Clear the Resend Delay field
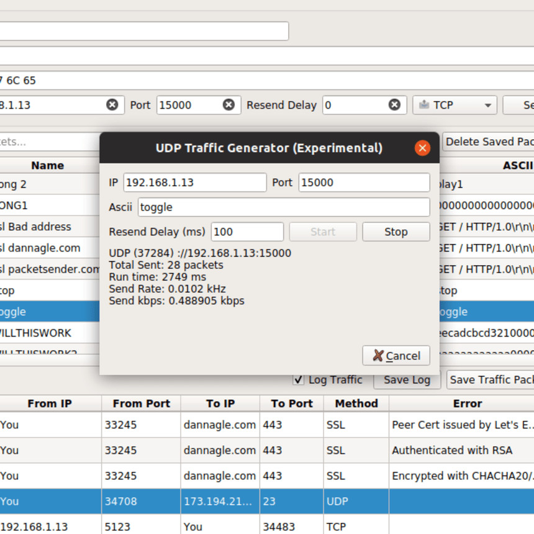 [x=394, y=105]
